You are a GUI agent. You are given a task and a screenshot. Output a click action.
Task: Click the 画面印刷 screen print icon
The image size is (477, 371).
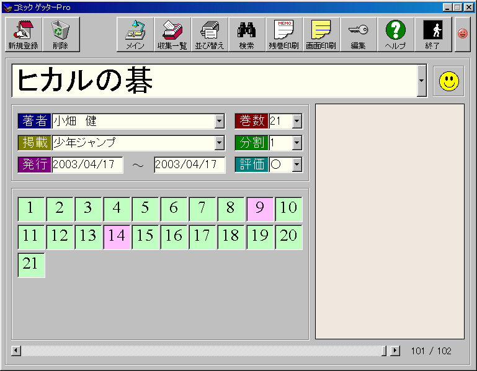321,34
